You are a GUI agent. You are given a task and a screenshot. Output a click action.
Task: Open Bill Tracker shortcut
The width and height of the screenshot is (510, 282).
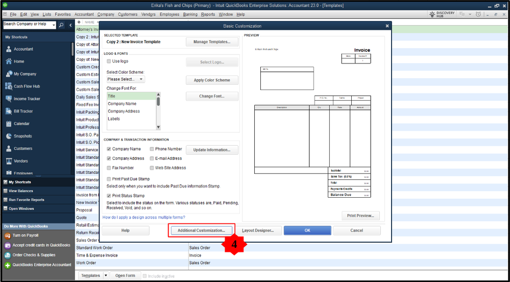click(19, 111)
